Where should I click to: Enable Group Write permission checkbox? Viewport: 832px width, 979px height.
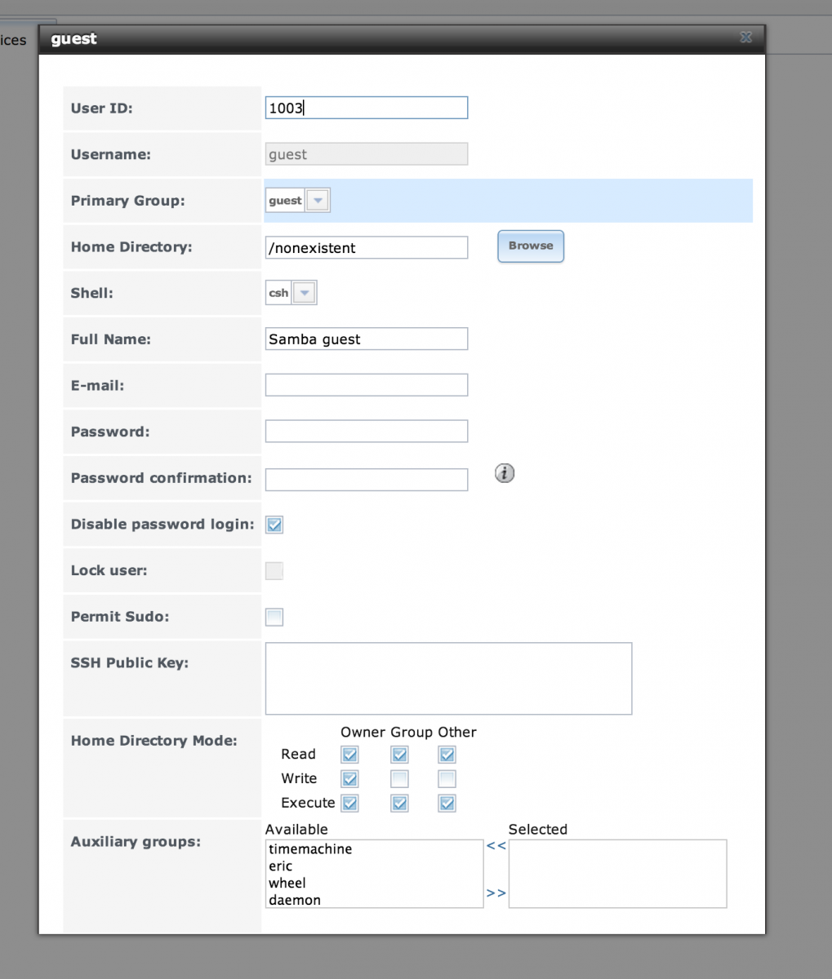399,779
